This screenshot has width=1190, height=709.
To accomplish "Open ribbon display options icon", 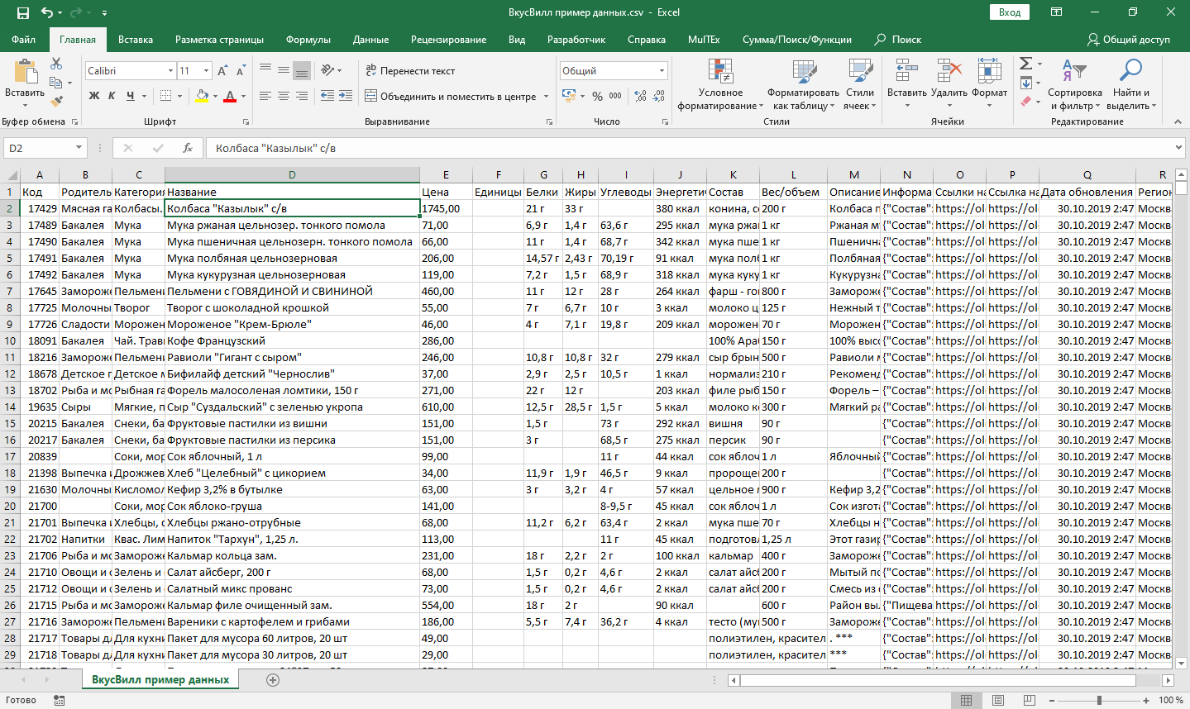I will pos(1056,12).
